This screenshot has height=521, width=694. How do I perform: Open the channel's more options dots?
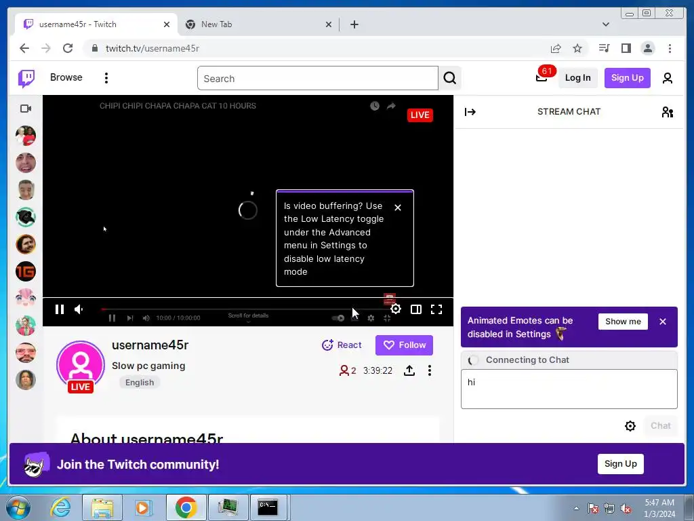tap(429, 370)
